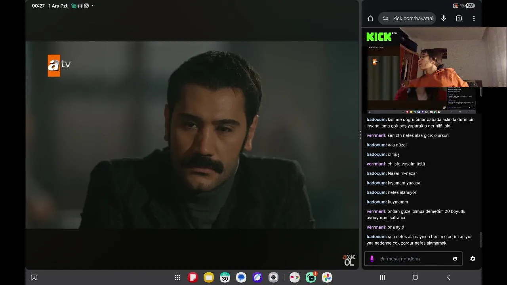The image size is (507, 285).
Task: Click the chat scrollbar thumb
Action: (481, 239)
